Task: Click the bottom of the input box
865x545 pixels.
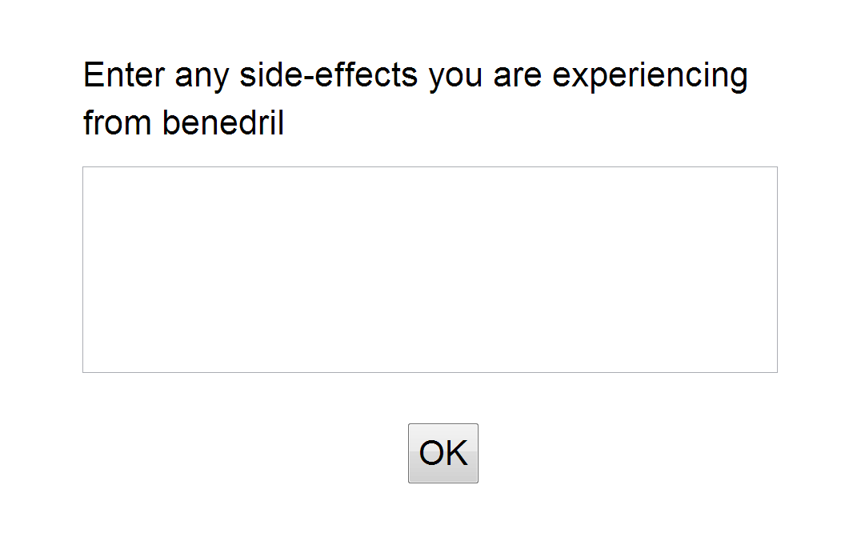Action: pyautogui.click(x=430, y=371)
